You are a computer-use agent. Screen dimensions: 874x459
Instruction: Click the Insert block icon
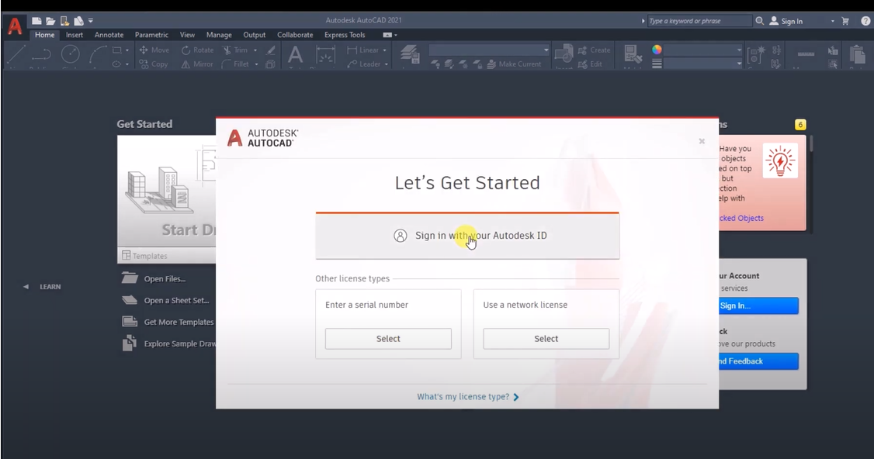(564, 54)
